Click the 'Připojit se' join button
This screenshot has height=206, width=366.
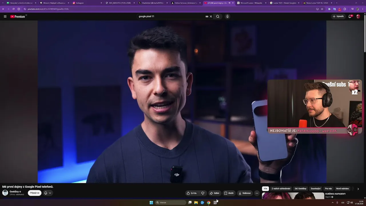pyautogui.click(x=35, y=193)
